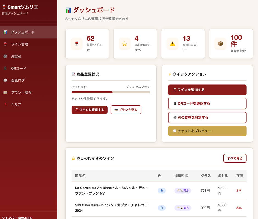Click the Le Cercle du Vin Blanc wine name
The height and width of the screenshot is (219, 258).
pyautogui.click(x=111, y=190)
